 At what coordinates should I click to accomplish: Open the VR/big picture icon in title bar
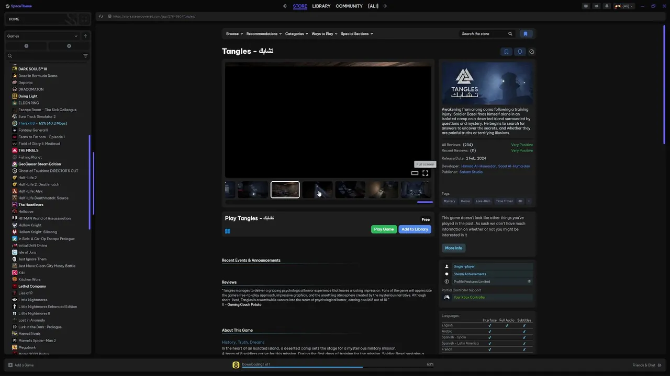click(586, 6)
